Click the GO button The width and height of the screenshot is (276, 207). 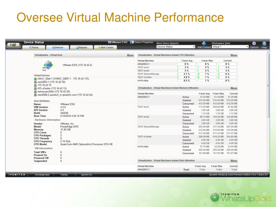[13, 45]
